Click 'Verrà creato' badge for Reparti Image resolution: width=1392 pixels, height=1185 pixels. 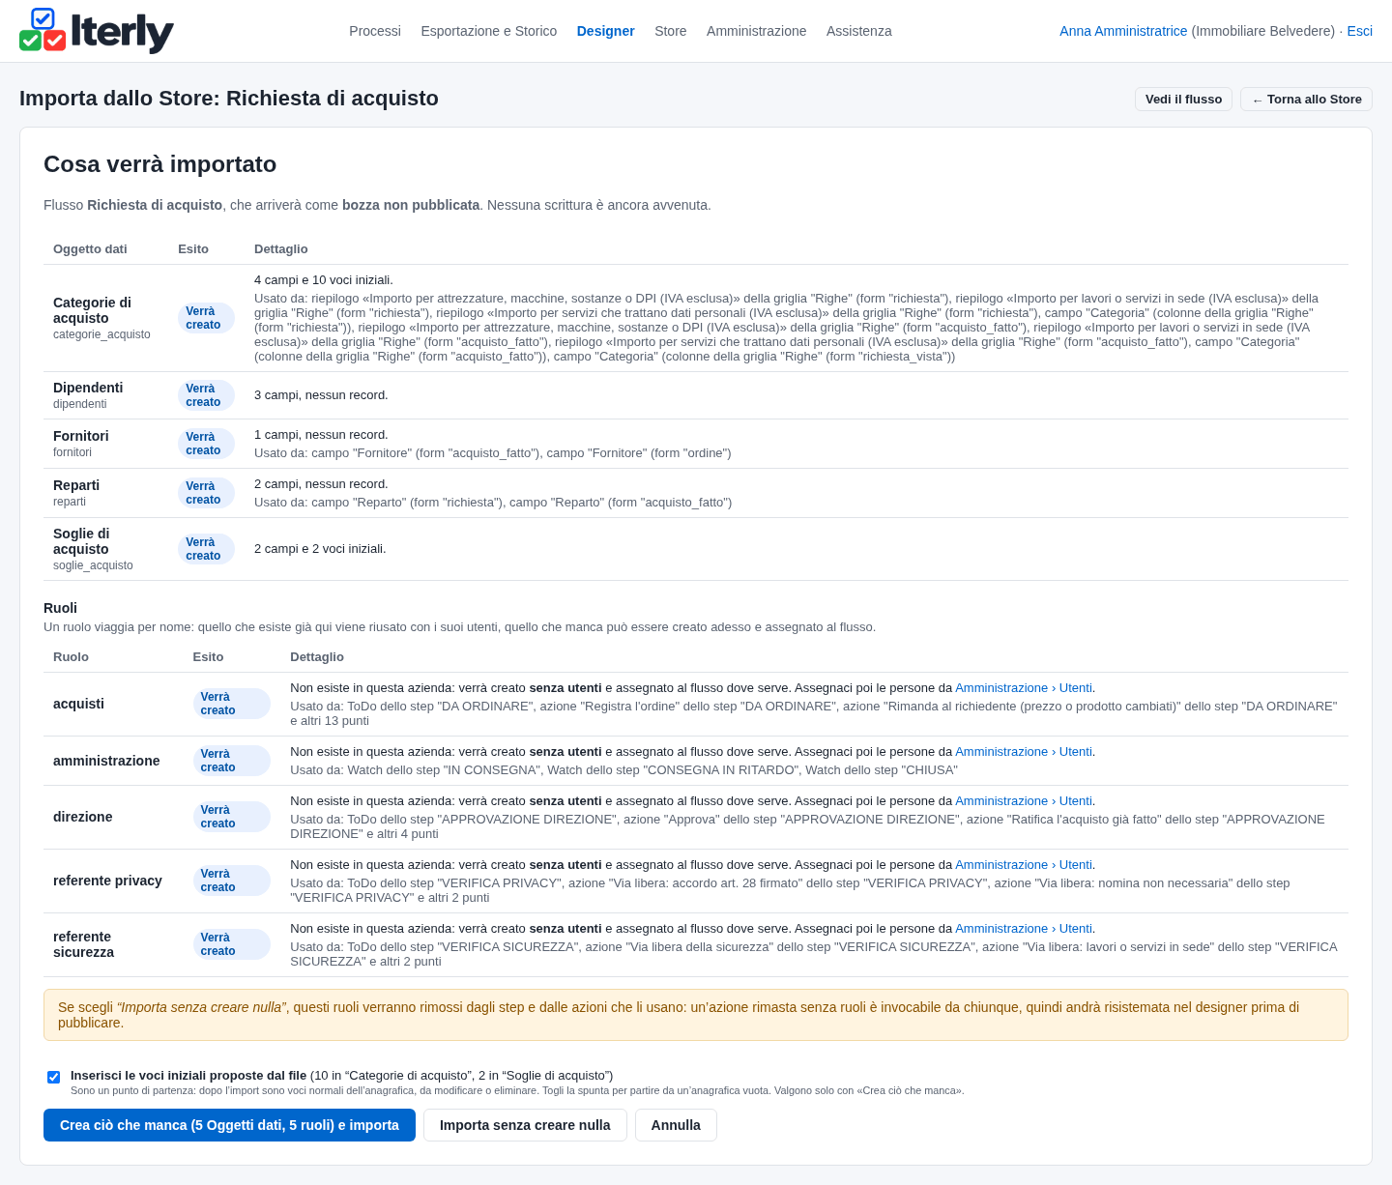point(206,493)
